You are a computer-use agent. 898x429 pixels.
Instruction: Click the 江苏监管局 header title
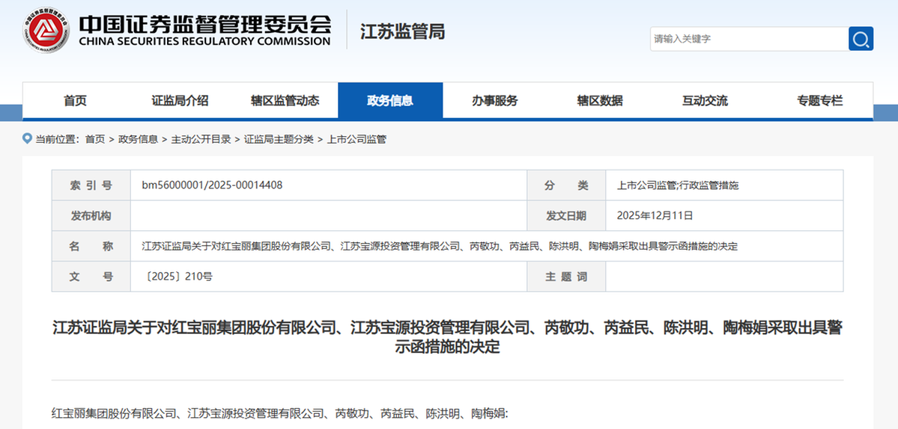pyautogui.click(x=402, y=31)
